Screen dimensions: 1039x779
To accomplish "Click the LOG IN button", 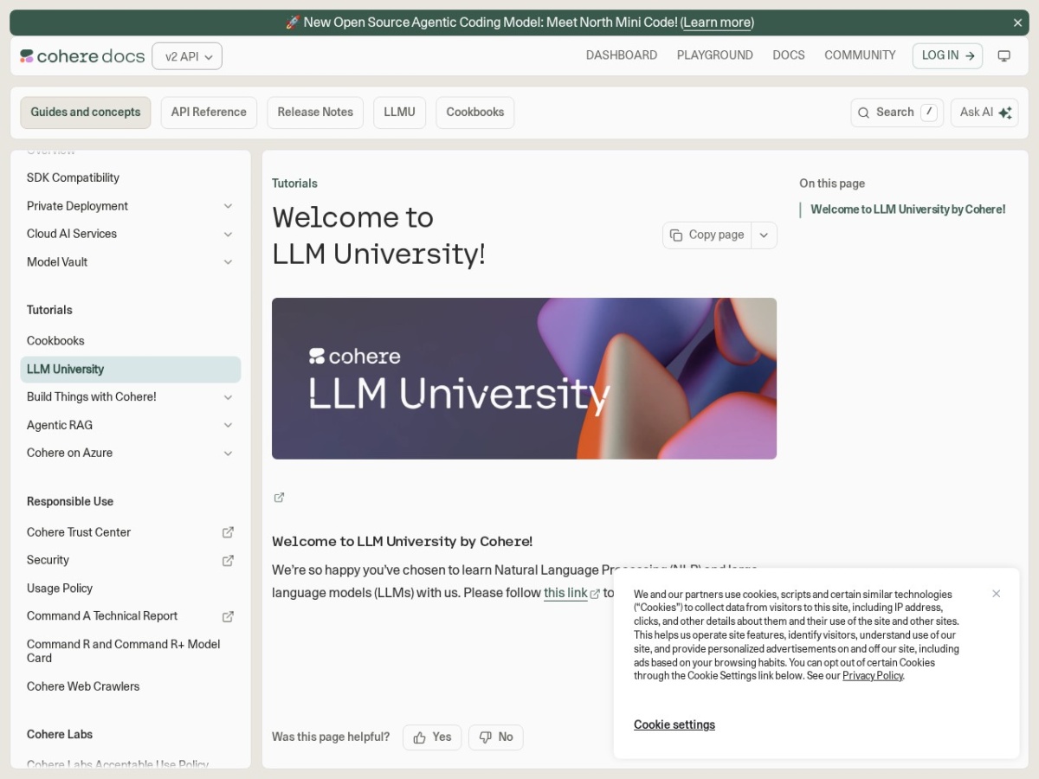I will point(947,55).
